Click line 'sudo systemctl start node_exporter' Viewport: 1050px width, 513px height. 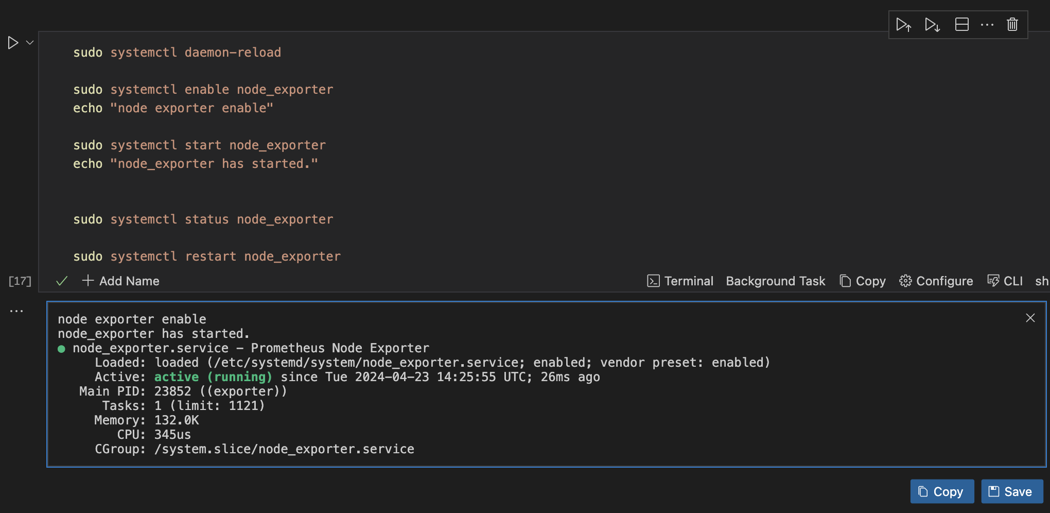coord(200,145)
